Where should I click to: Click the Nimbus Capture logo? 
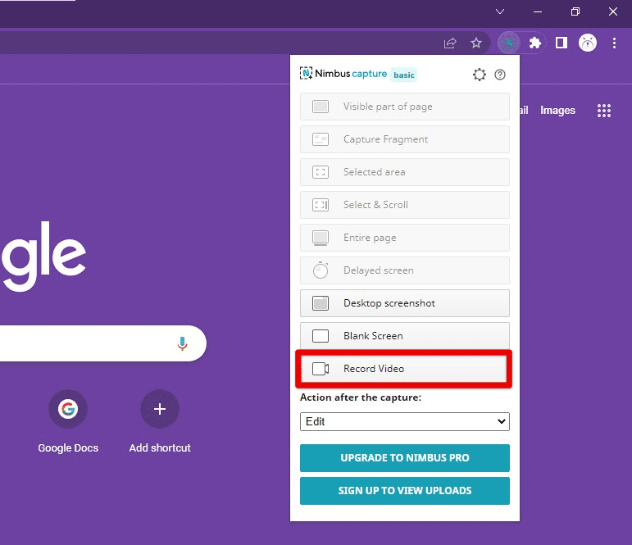[343, 74]
